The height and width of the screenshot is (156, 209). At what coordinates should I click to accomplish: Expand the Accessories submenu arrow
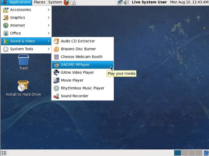pyautogui.click(x=49, y=10)
